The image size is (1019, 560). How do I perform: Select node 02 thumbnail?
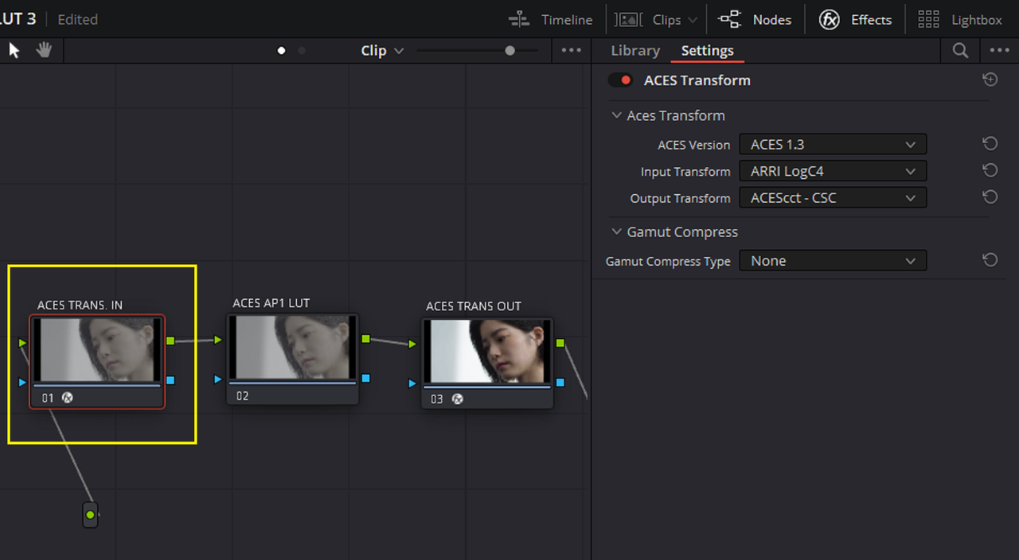tap(292, 348)
